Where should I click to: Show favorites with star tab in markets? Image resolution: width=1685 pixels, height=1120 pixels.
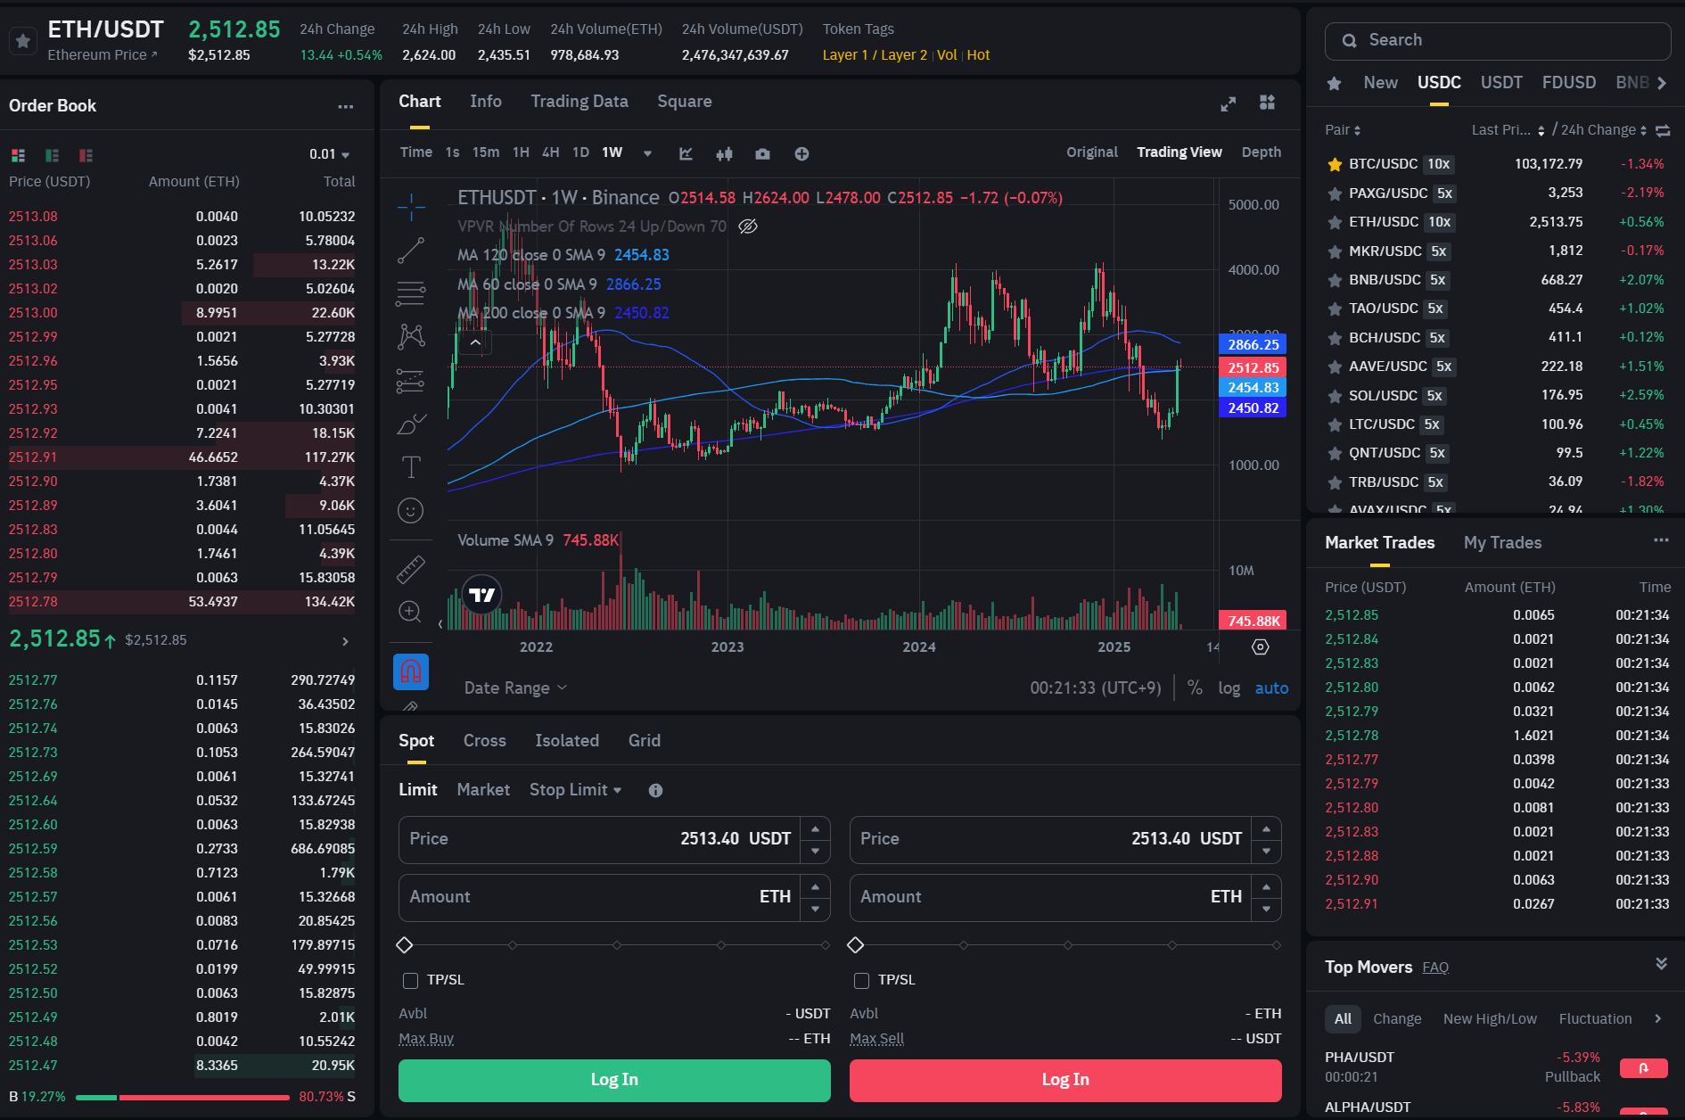coord(1335,84)
